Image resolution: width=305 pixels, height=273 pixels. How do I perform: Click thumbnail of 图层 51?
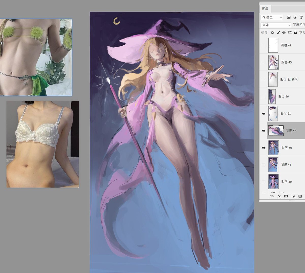point(273,113)
